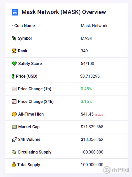Viewport: 132px width, 177px height.
Task: Click the trophy icon beside Rank
Action: (x=14, y=51)
